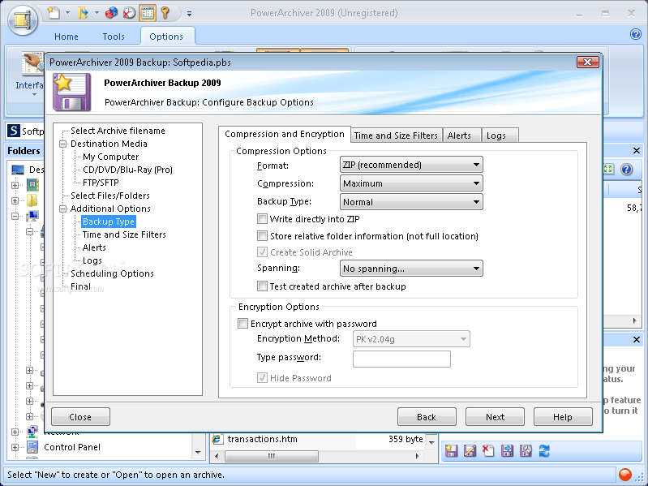Select the Options ribbon tab
This screenshot has height=486, width=648.
point(166,37)
